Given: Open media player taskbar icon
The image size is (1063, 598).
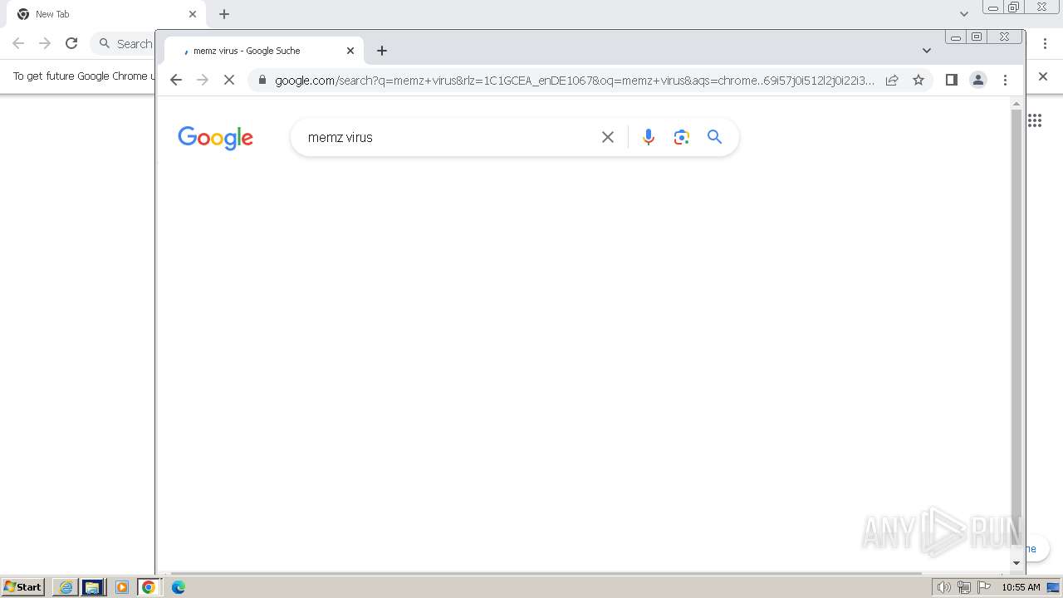Looking at the screenshot, I should tap(121, 587).
